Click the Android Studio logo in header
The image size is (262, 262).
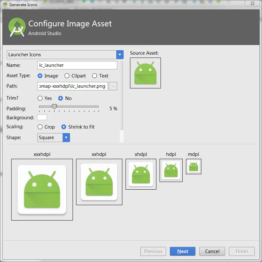(17, 27)
